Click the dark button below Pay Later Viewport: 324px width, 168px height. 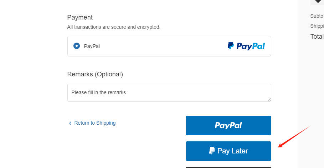pos(228,167)
